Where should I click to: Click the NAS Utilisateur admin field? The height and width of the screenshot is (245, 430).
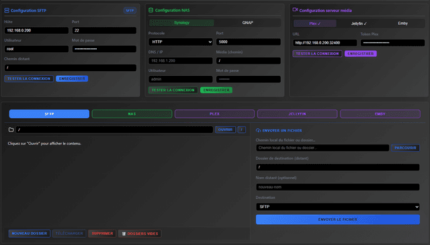pyautogui.click(x=181, y=79)
